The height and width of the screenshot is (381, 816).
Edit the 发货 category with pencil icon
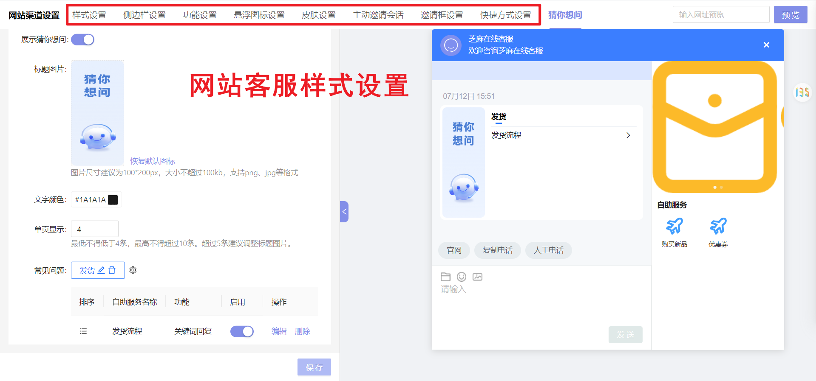click(101, 270)
